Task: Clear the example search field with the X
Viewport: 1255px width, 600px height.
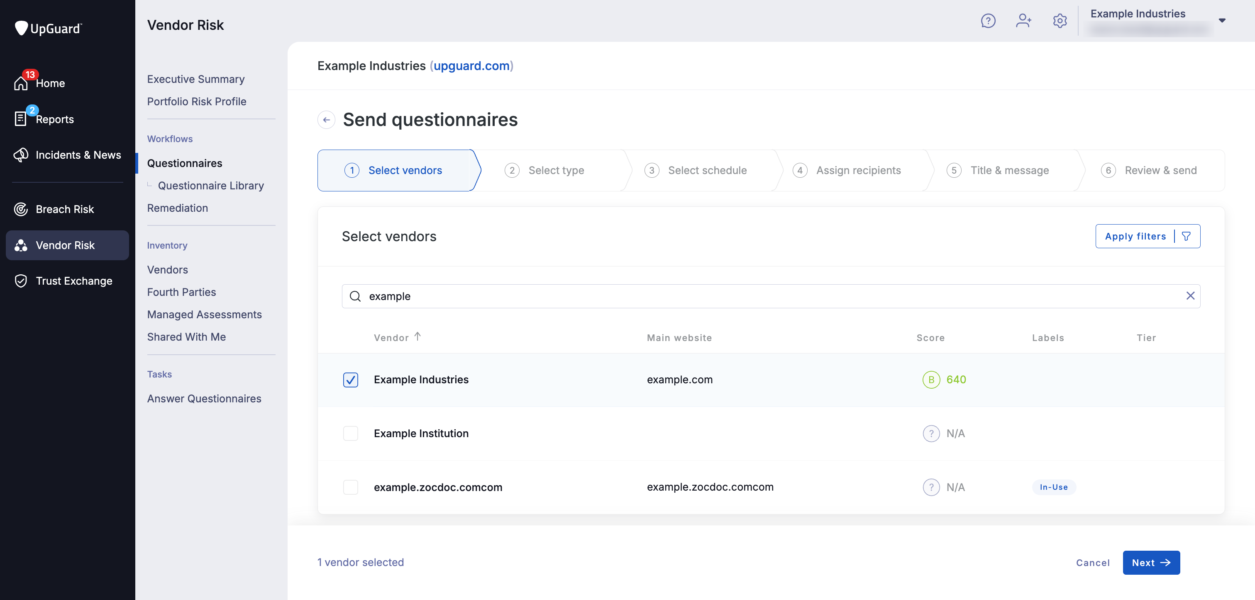Action: pyautogui.click(x=1191, y=296)
